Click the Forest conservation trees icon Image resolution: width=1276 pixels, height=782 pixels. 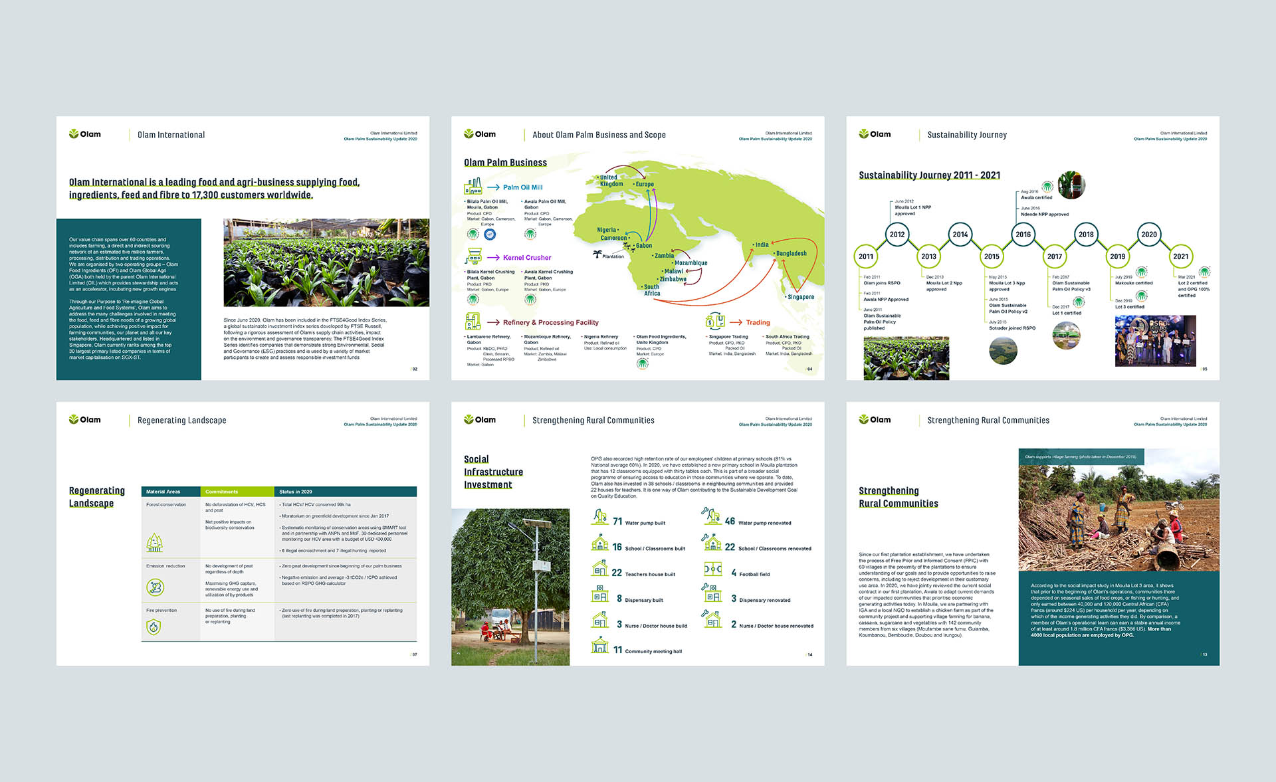(x=154, y=543)
